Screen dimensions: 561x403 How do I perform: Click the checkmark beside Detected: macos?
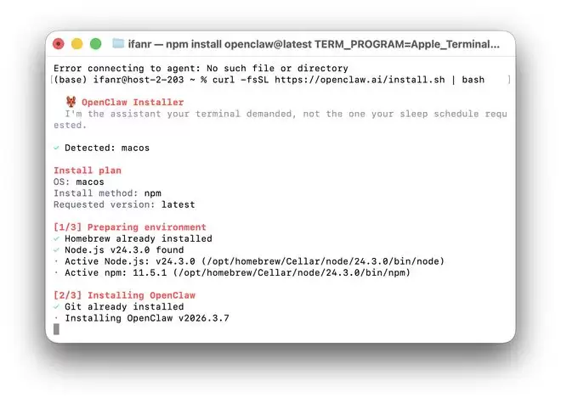56,148
